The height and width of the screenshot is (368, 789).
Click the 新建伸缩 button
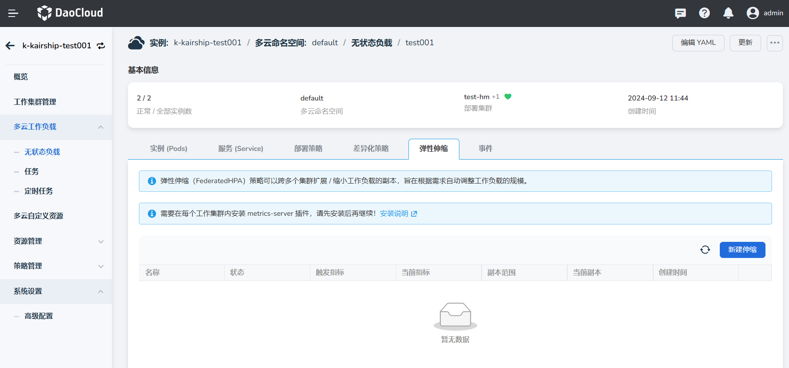(742, 250)
